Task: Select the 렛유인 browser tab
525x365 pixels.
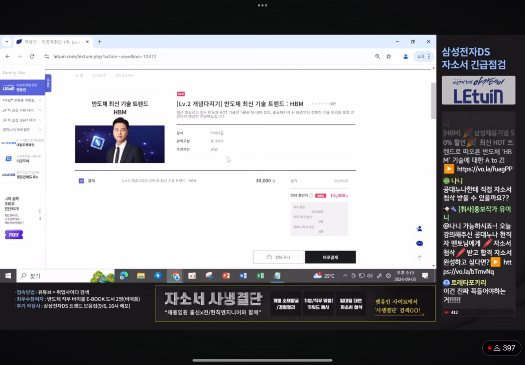Action: 51,42
